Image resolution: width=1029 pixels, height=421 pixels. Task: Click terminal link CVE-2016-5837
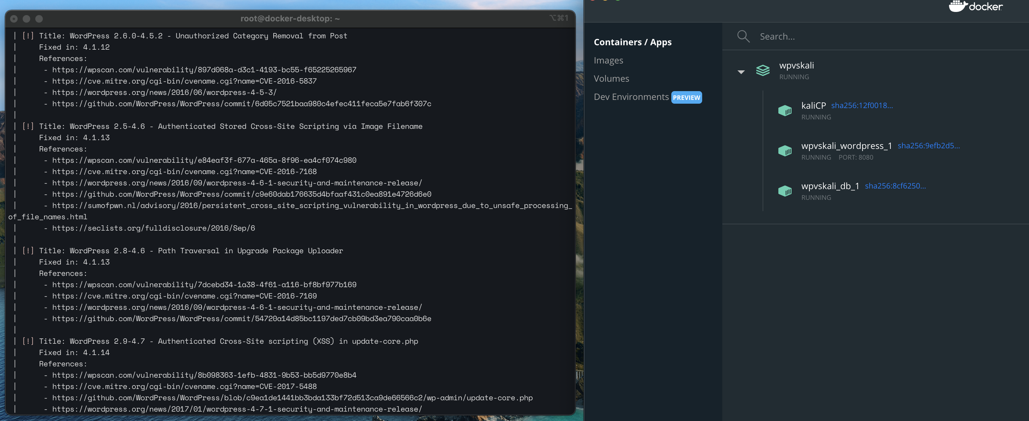point(184,81)
